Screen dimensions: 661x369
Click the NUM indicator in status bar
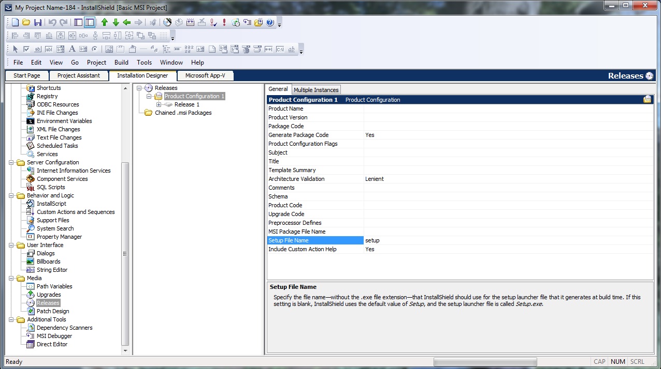pos(617,362)
